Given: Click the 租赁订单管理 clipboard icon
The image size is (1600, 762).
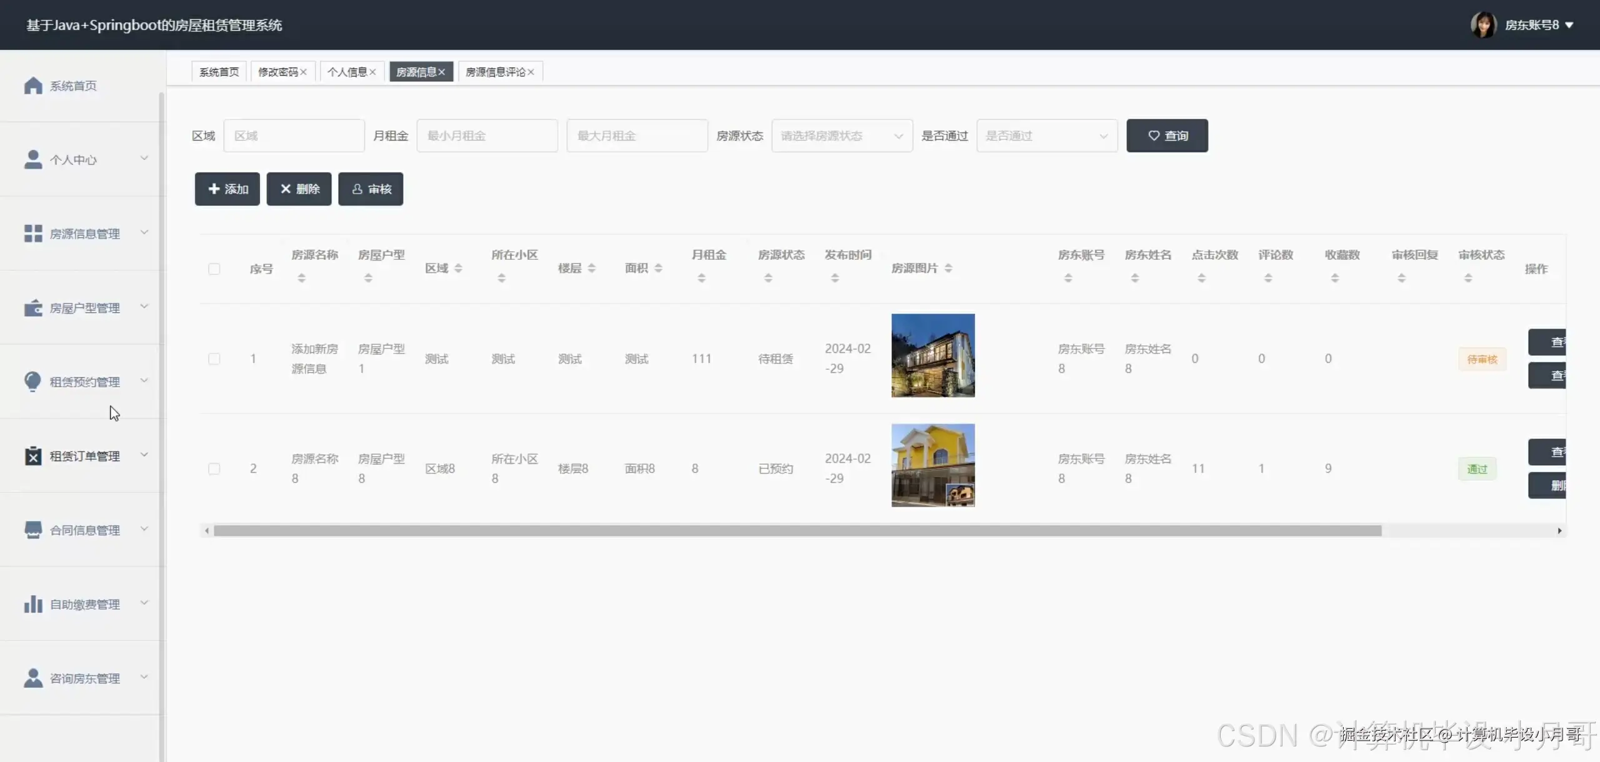Looking at the screenshot, I should 33,456.
